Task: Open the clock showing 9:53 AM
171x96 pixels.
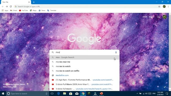Action: click(160, 94)
